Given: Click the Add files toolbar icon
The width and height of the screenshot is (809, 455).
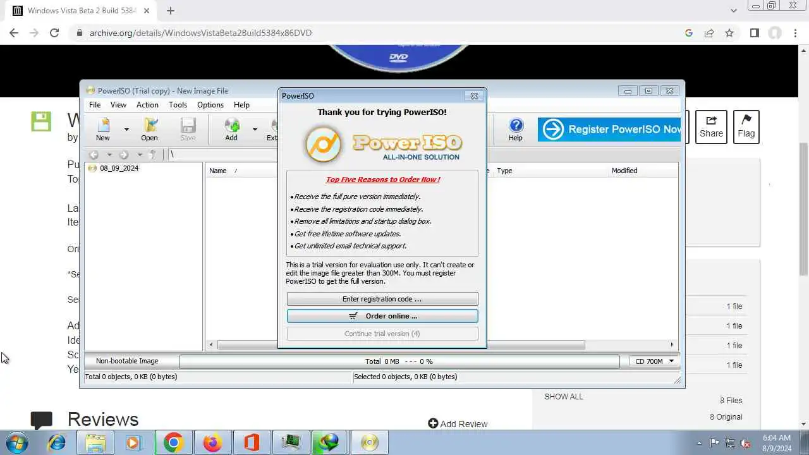Looking at the screenshot, I should point(231,129).
